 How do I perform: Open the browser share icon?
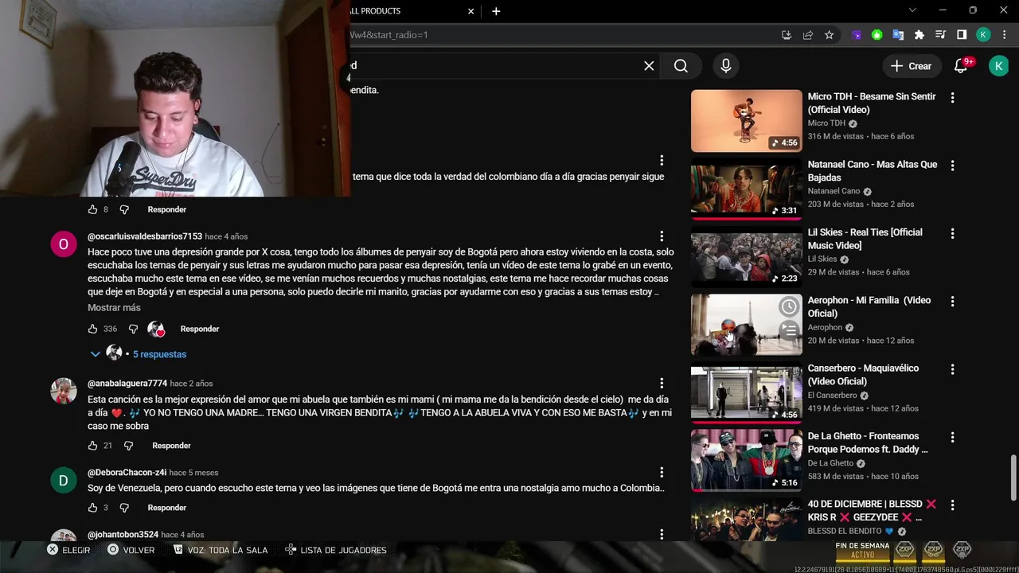pyautogui.click(x=808, y=35)
